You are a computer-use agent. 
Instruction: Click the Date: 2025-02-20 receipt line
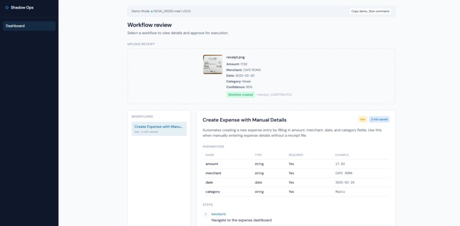(240, 75)
